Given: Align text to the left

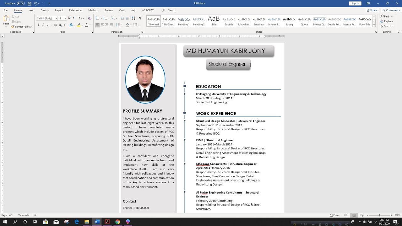Looking at the screenshot, I should click(97, 25).
